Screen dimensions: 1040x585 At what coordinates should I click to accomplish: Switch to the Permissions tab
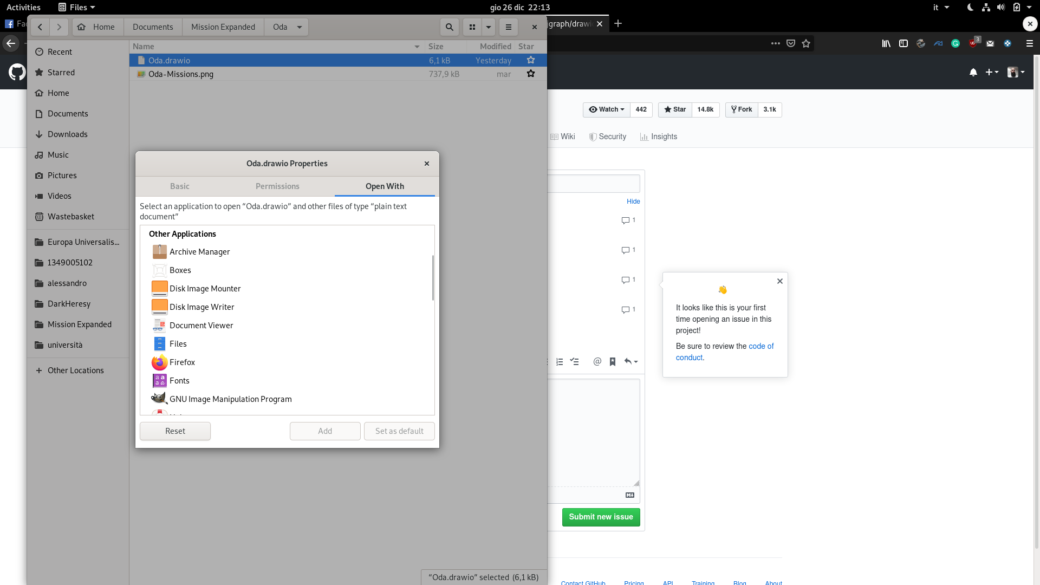pos(277,186)
